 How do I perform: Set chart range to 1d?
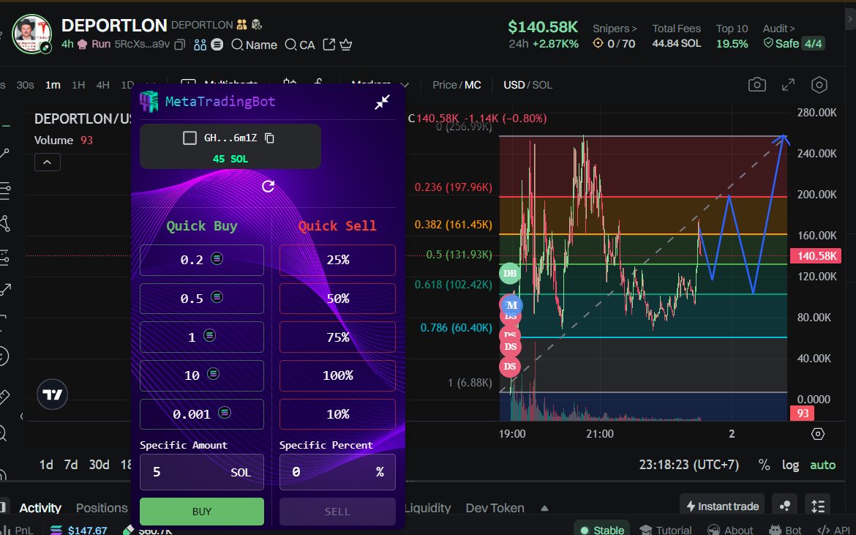pos(46,465)
